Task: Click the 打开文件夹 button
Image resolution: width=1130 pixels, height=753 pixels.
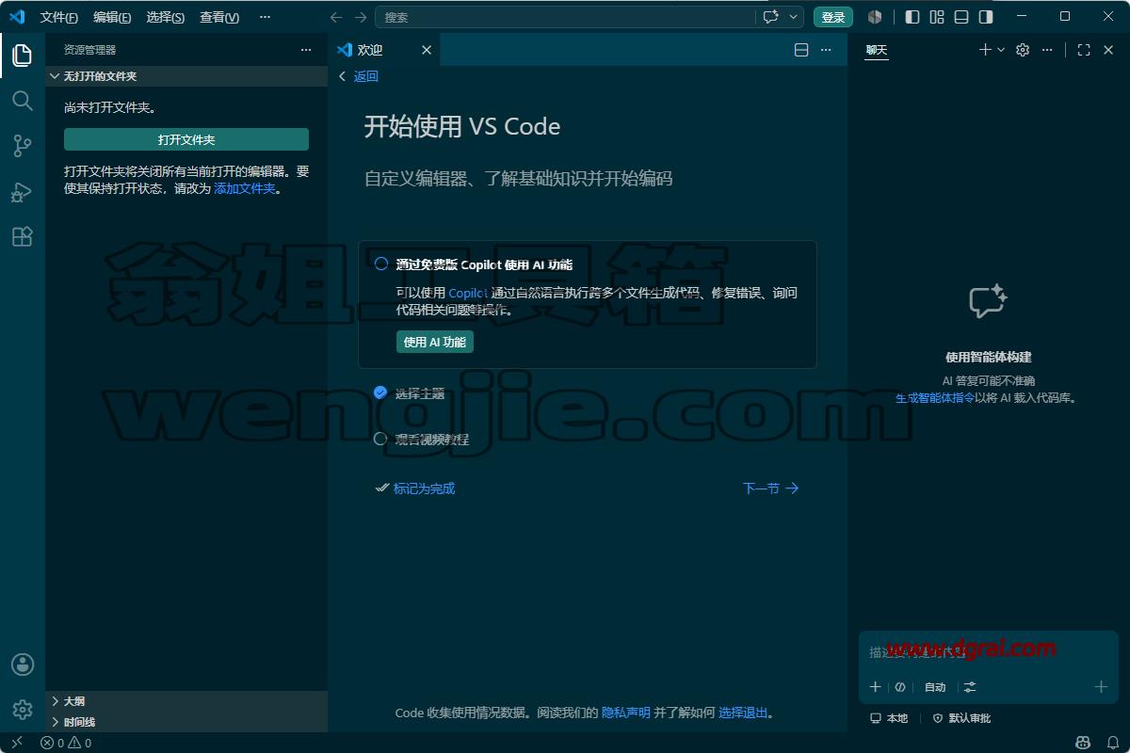Action: point(186,139)
